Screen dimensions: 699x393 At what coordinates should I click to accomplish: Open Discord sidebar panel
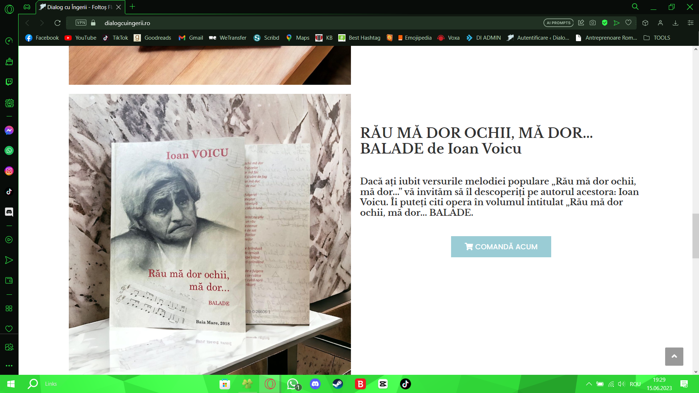click(x=9, y=212)
